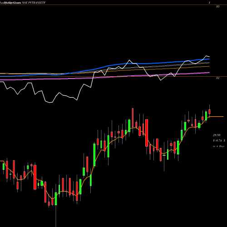Click the latest red candlestick at chart's right end

(x=209, y=111)
